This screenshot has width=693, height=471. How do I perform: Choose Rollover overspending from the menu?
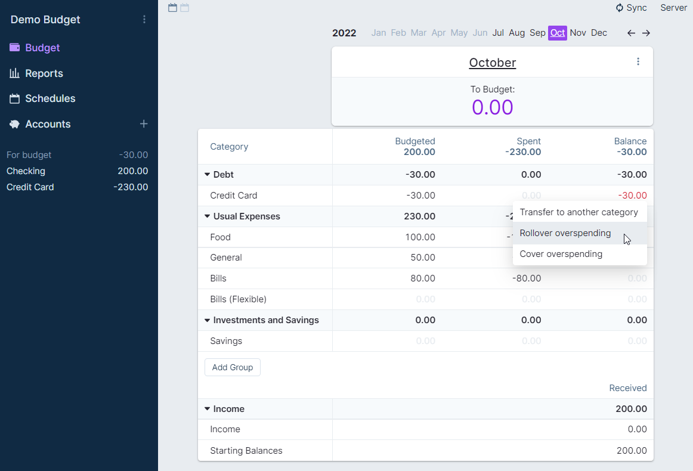565,233
